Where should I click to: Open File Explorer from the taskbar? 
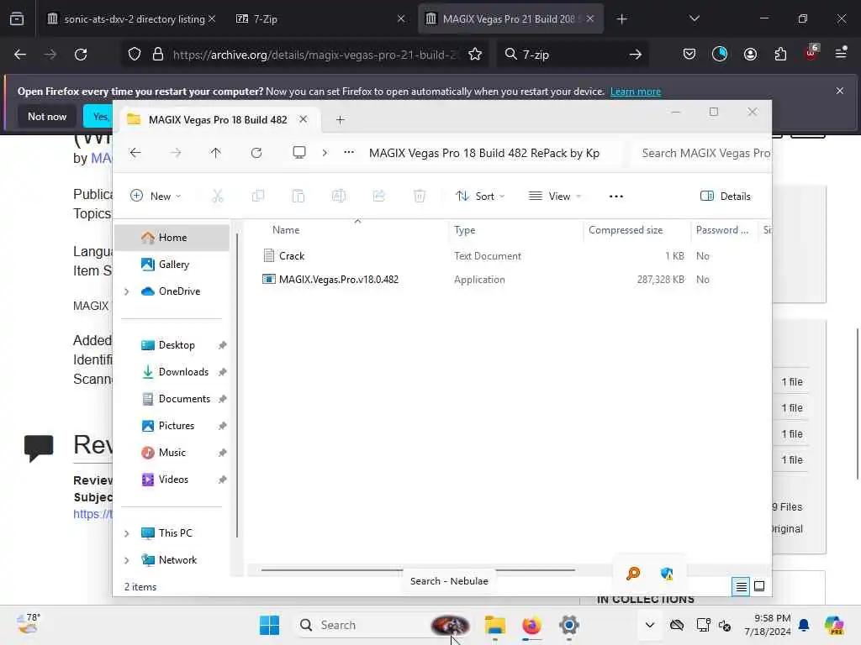pos(494,625)
